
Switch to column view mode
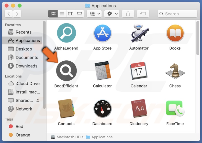71,14
